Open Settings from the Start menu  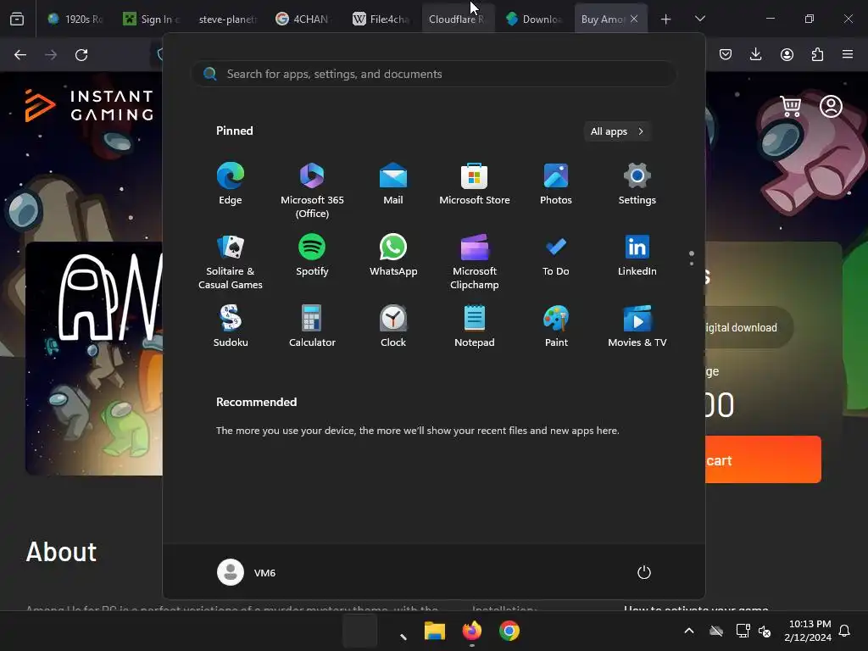coord(637,184)
